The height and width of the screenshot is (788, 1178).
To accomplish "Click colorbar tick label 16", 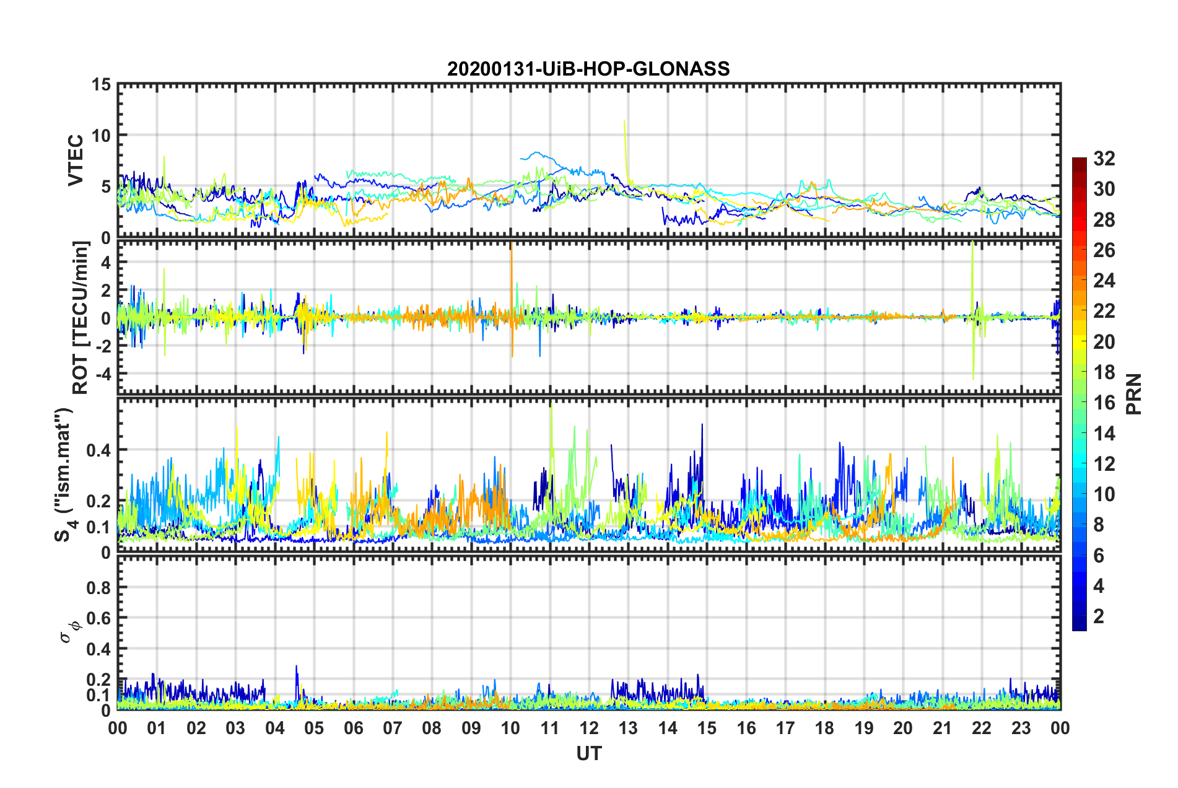I will tap(1104, 403).
